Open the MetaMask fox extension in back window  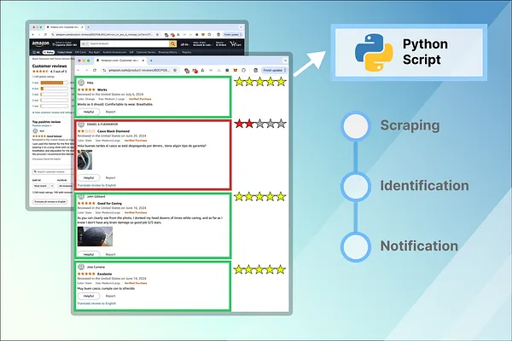tap(203, 35)
